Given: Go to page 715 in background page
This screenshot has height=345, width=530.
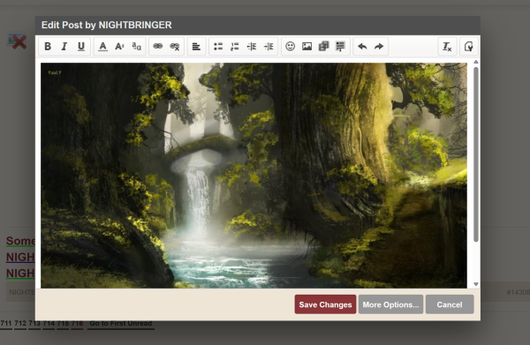Looking at the screenshot, I should (x=63, y=323).
